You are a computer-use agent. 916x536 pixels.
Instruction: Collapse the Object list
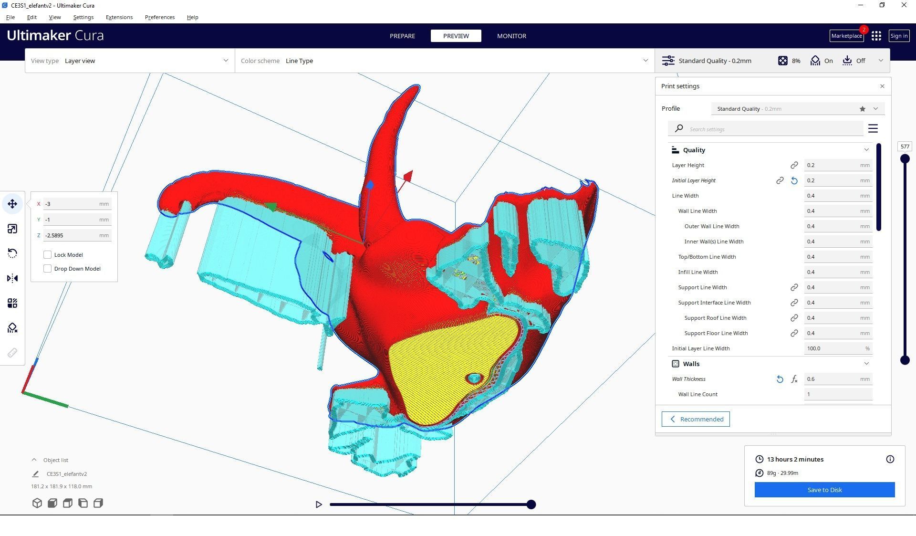coord(34,460)
